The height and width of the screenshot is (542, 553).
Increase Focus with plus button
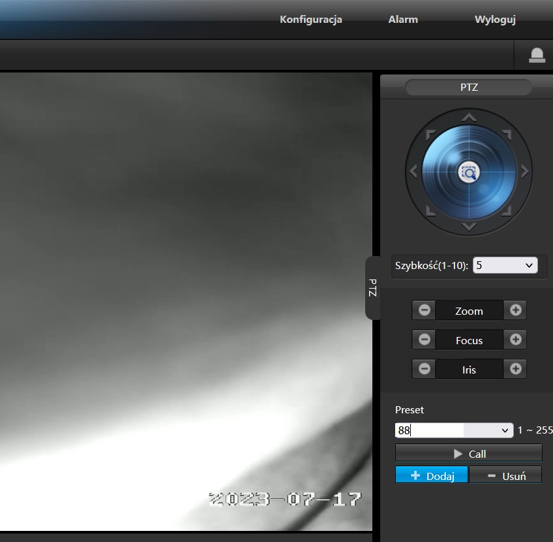tap(515, 340)
